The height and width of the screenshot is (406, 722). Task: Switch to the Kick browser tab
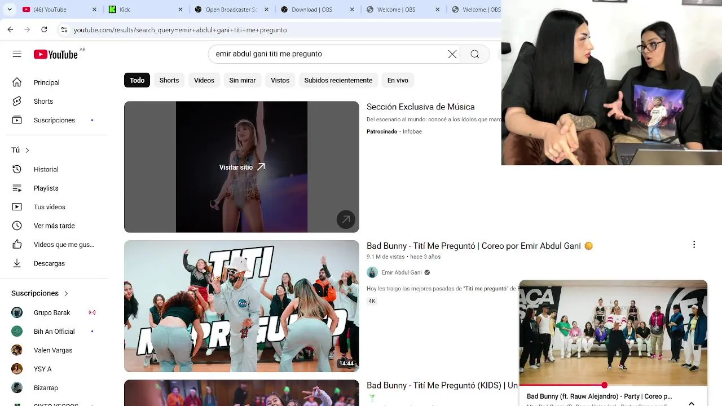146,10
